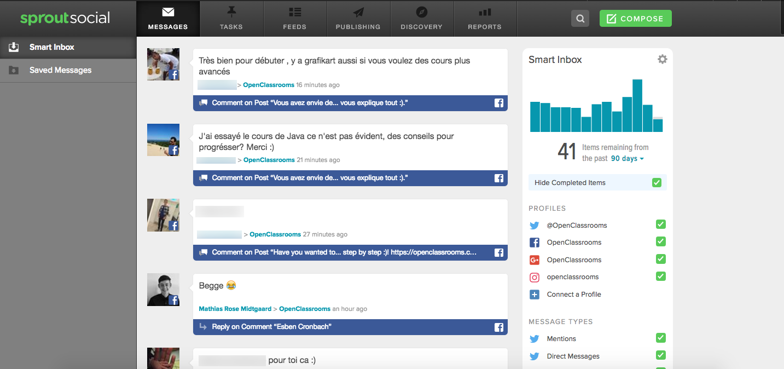Switch to the Tasks tab

point(231,19)
